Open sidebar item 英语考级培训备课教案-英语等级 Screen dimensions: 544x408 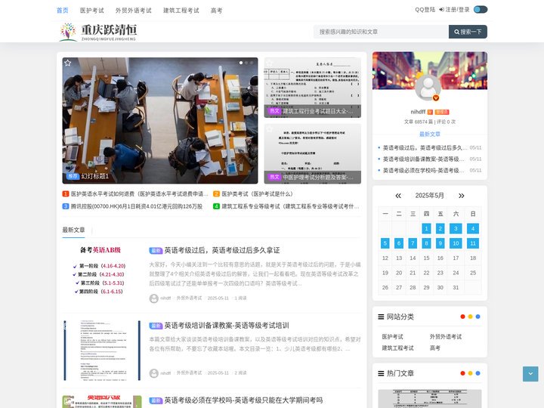[424, 159]
